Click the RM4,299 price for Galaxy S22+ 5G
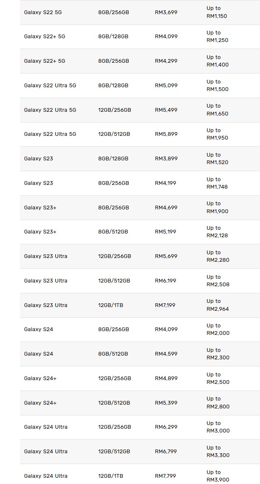 (166, 61)
